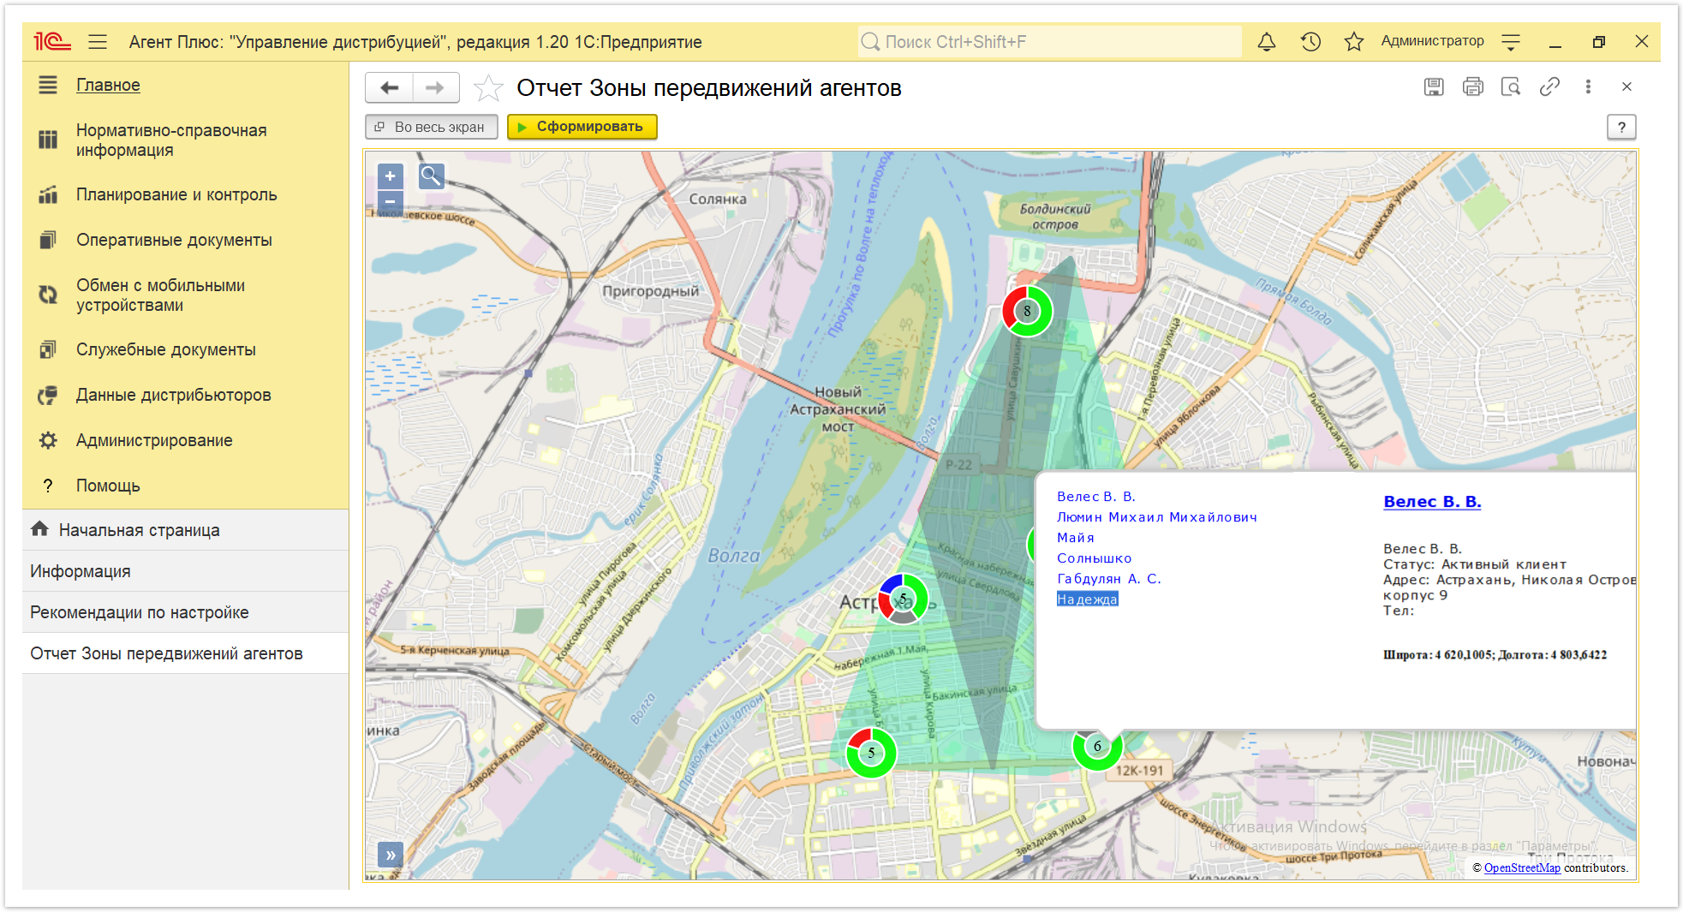The image size is (1683, 912).
Task: Open the 1C main logo menu
Action: (x=51, y=41)
